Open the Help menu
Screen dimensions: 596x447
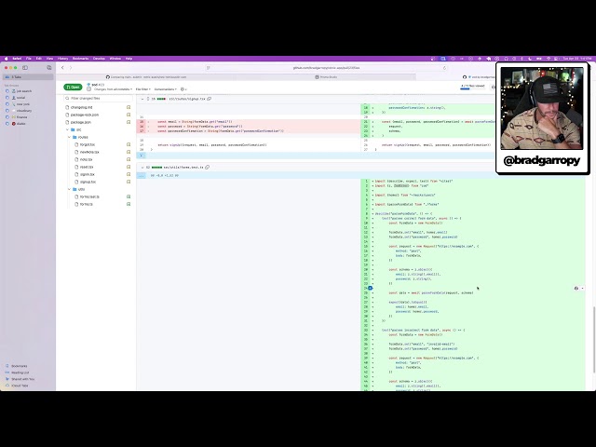(129, 59)
